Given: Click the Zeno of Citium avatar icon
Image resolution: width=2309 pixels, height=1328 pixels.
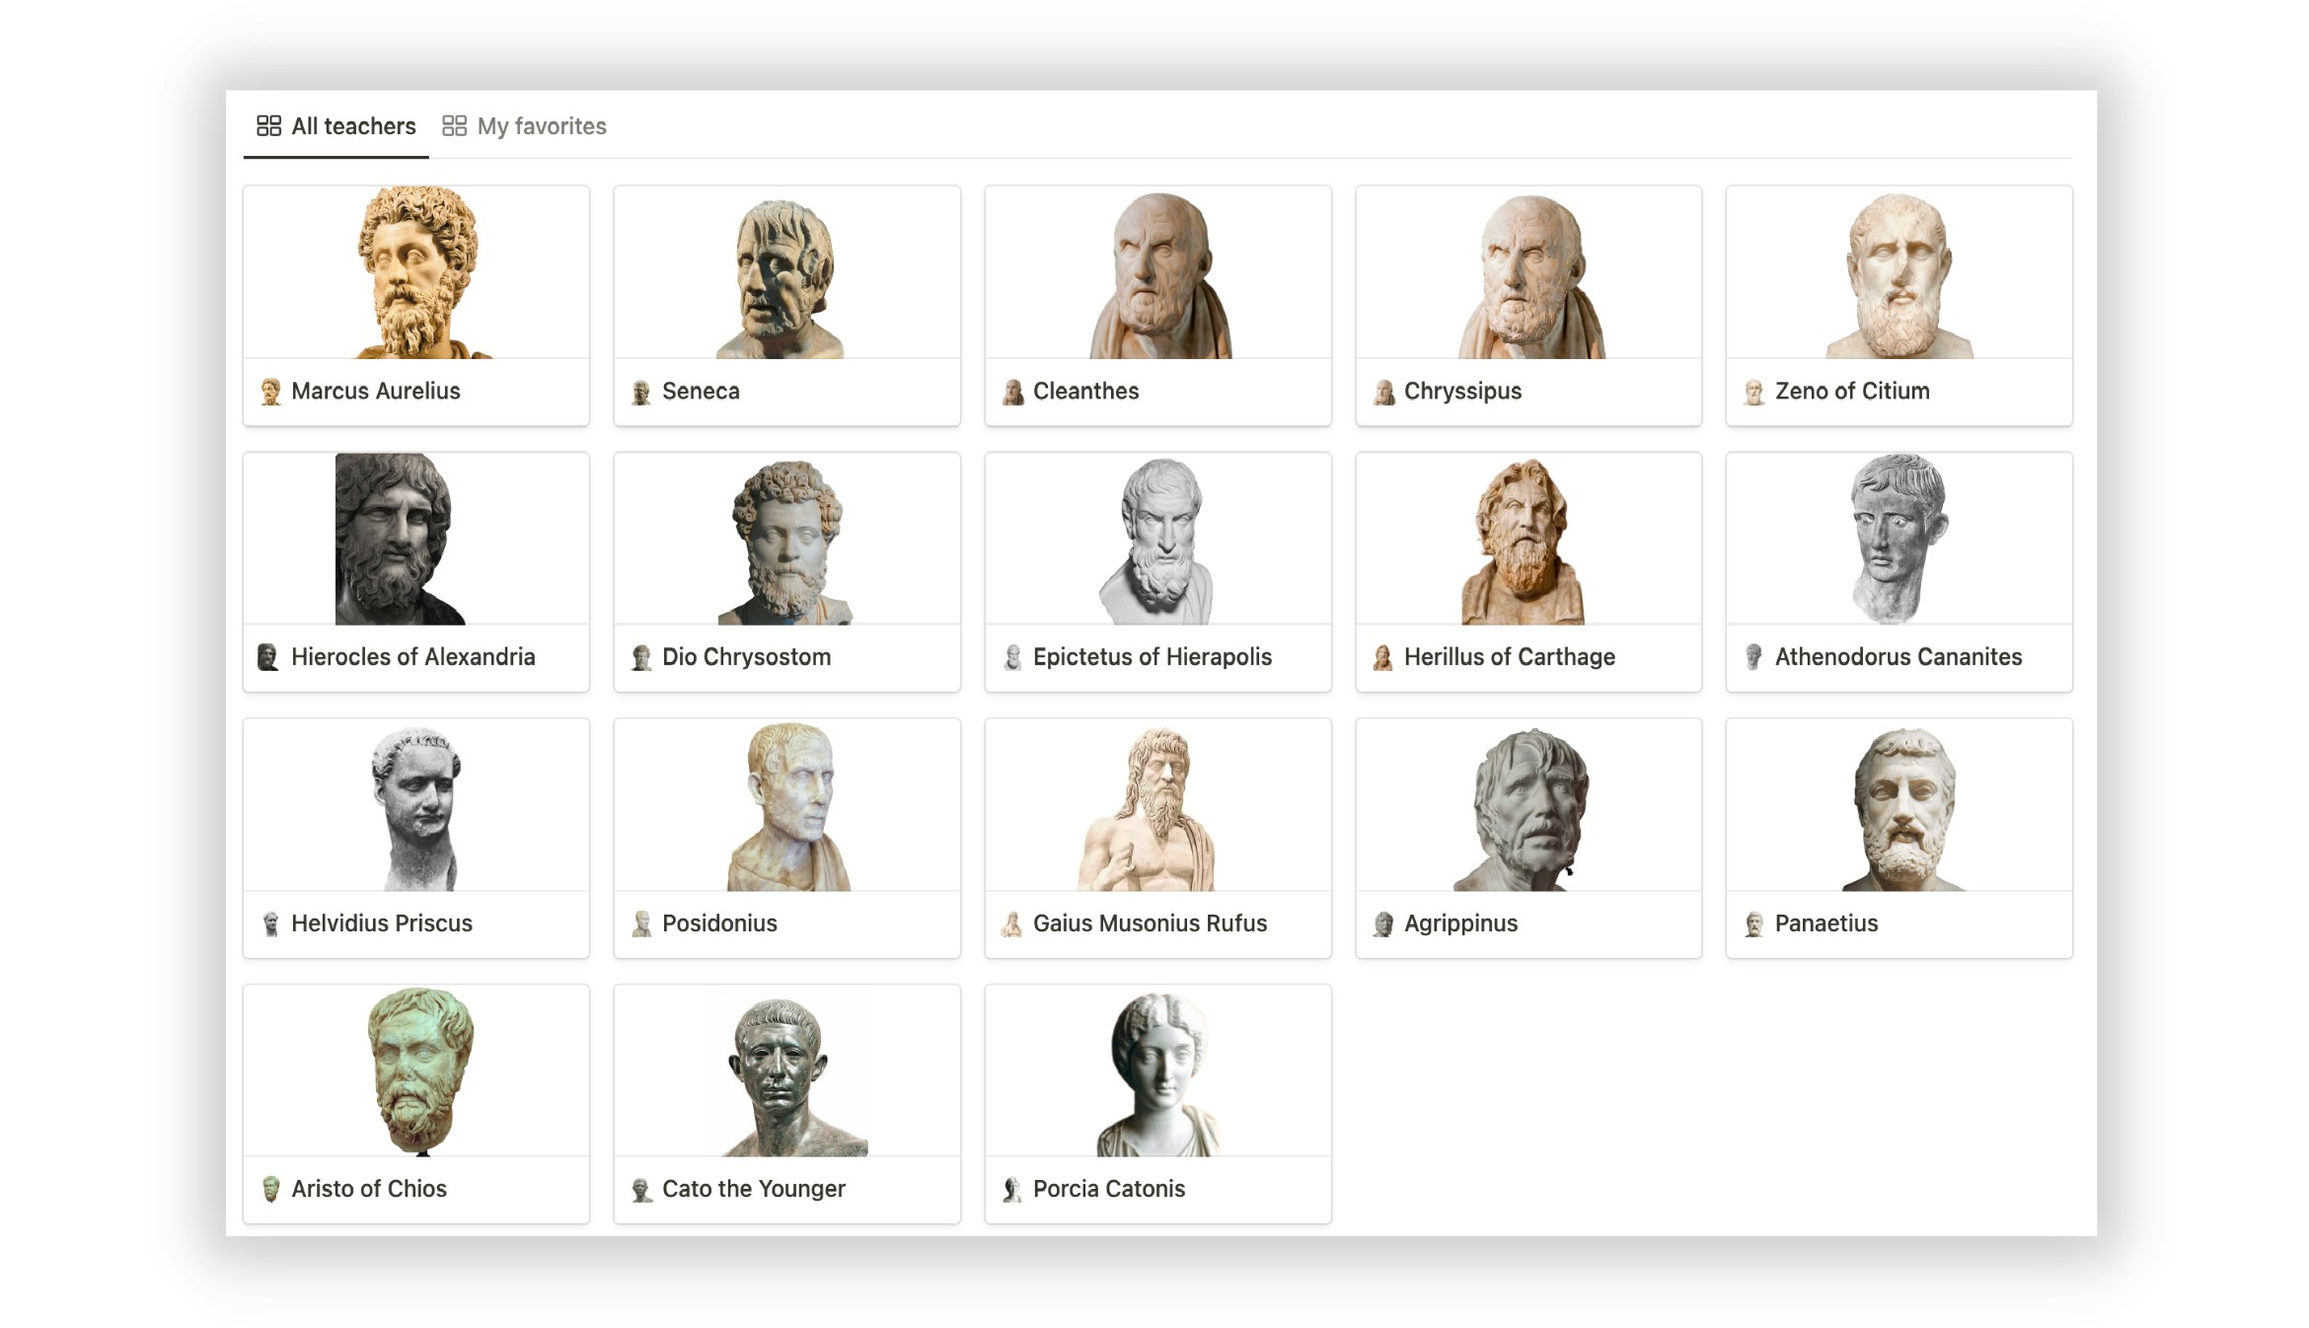Looking at the screenshot, I should pyautogui.click(x=1753, y=391).
